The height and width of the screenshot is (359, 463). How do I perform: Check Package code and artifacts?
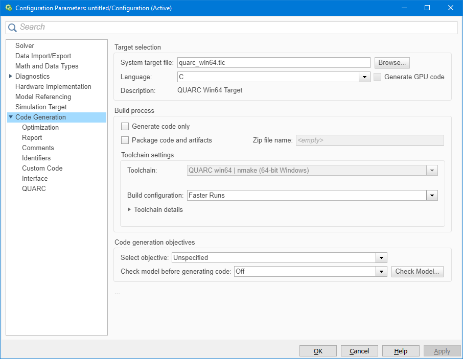[x=125, y=140]
